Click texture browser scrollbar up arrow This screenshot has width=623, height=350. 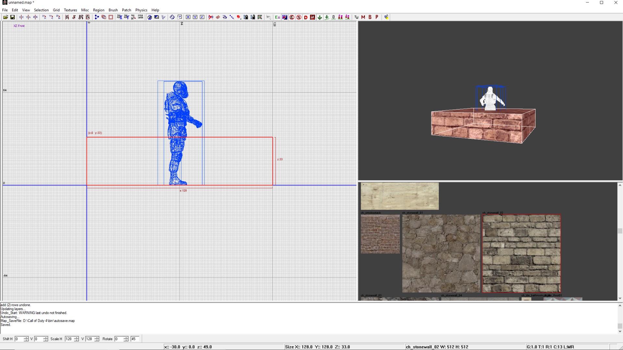[x=620, y=185]
